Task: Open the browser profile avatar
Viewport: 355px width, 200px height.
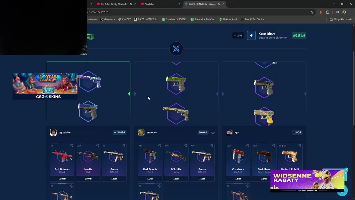Action: pyautogui.click(x=344, y=12)
